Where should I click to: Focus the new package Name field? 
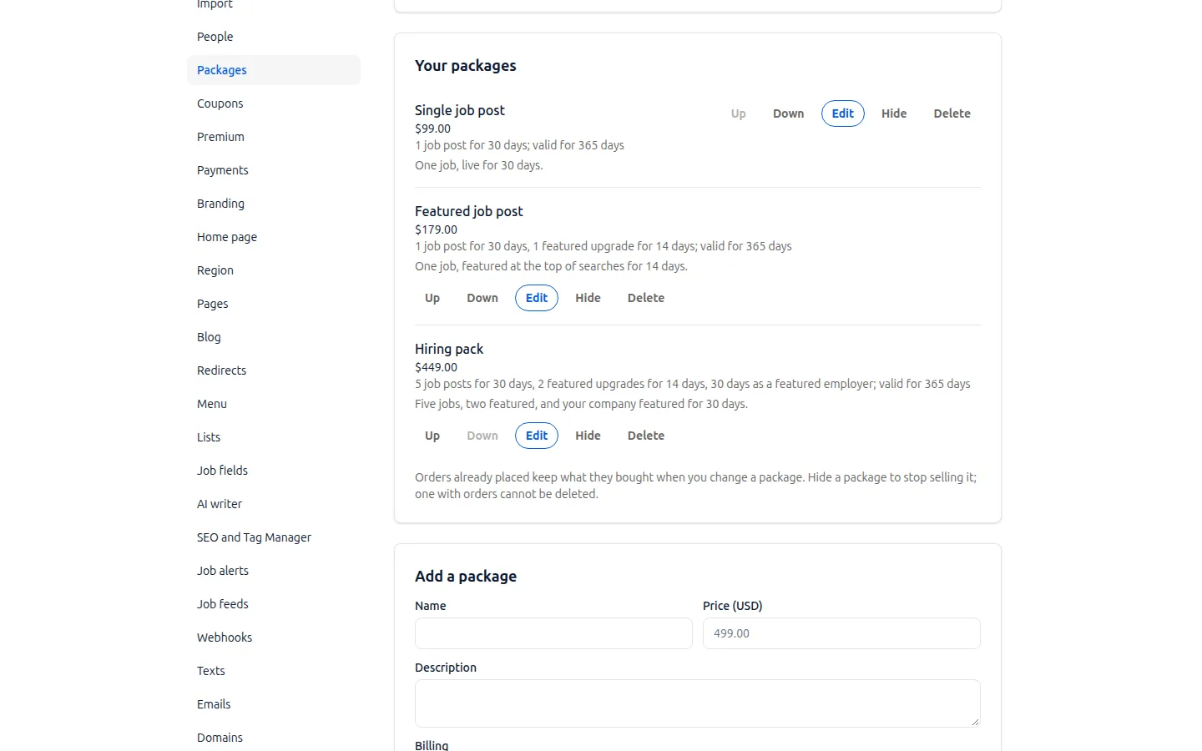click(553, 633)
